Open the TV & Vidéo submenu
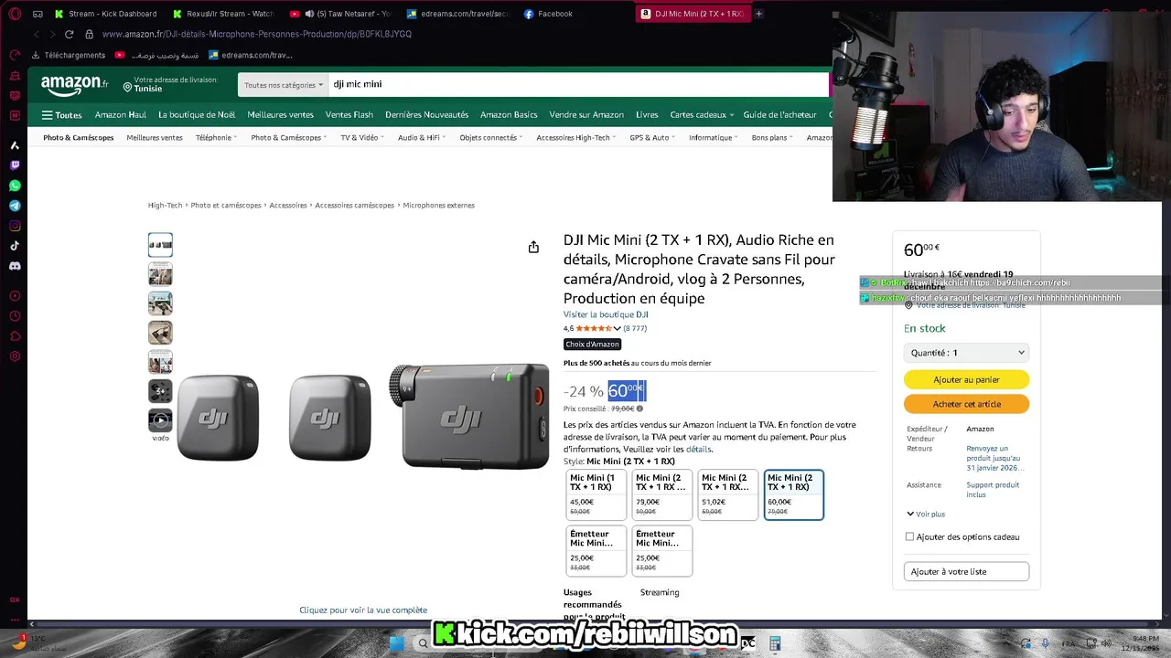Viewport: 1171px width, 658px height. click(361, 138)
